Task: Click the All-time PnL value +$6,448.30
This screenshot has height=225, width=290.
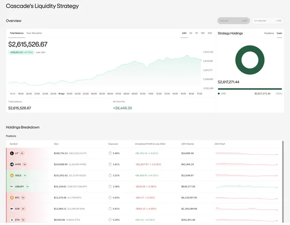Action: (x=122, y=108)
